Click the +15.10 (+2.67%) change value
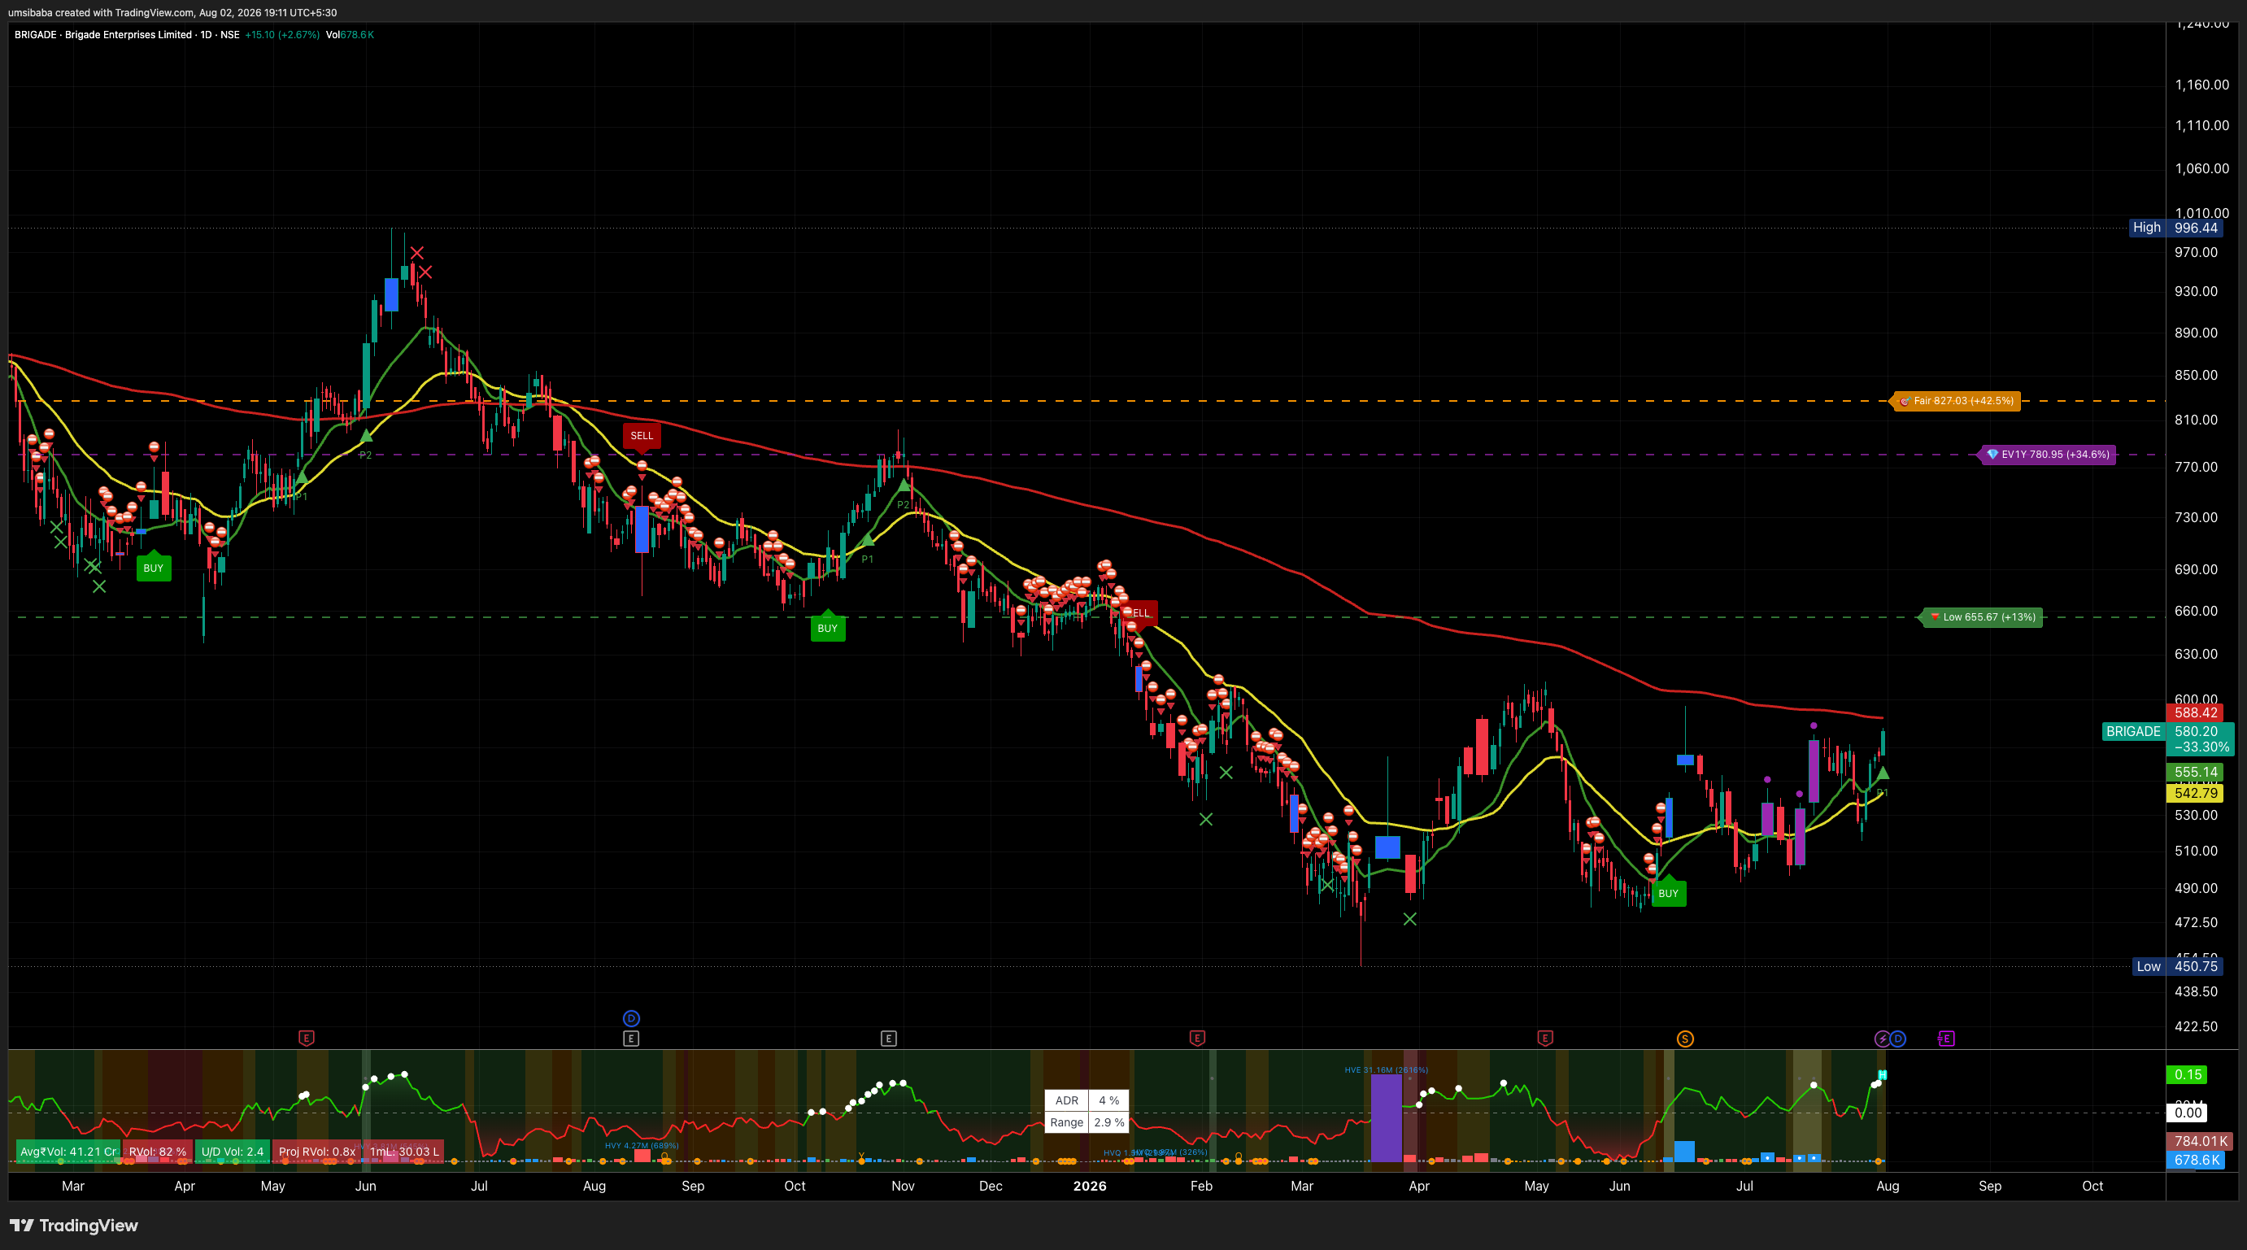The height and width of the screenshot is (1250, 2247). point(281,35)
